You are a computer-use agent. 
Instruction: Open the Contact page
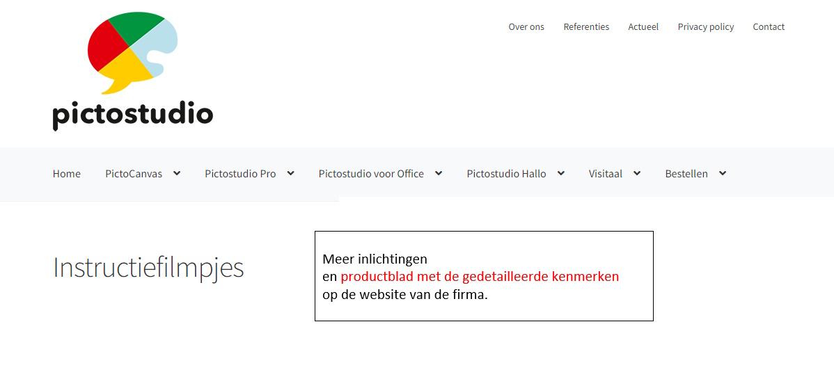(x=769, y=26)
